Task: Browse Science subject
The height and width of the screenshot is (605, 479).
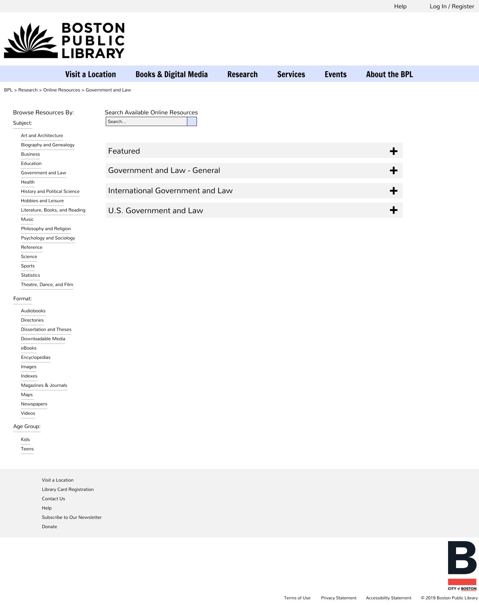Action: tap(29, 256)
